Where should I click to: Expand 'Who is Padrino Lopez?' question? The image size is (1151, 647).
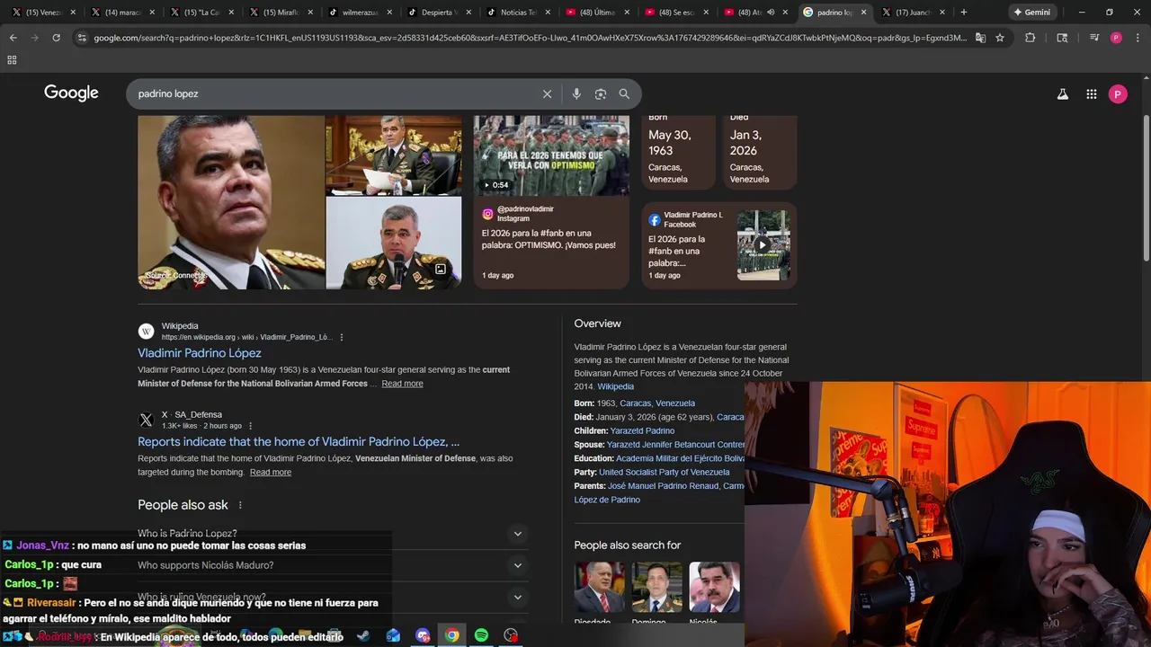(332, 534)
